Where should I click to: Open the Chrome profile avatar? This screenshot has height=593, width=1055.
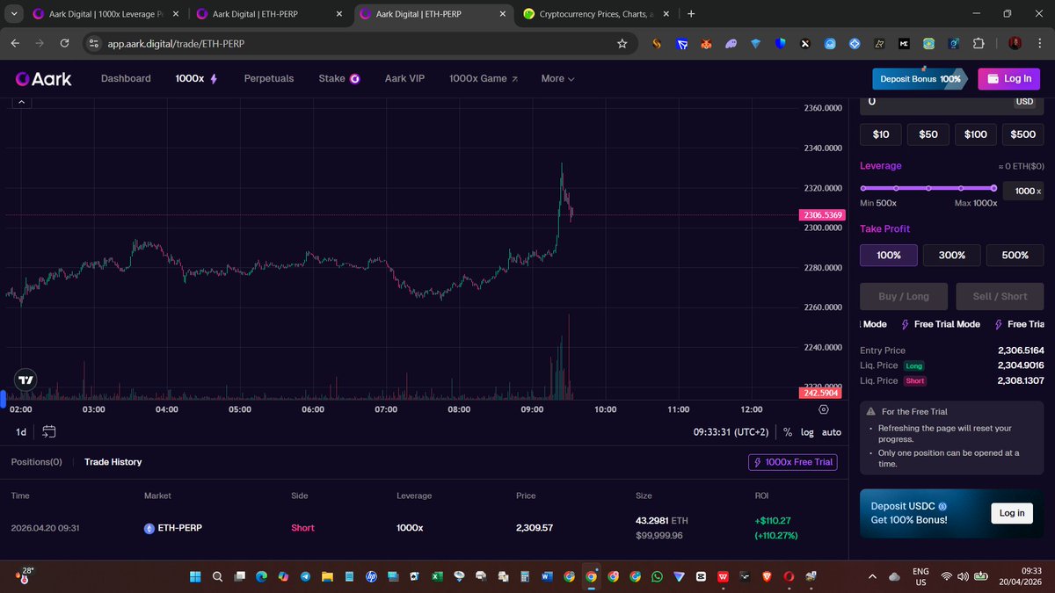pyautogui.click(x=1015, y=43)
